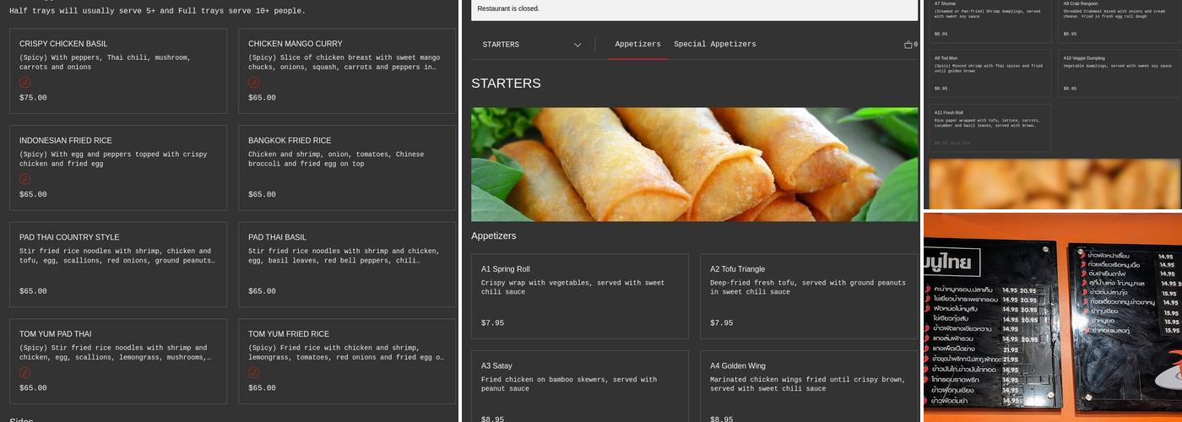Choose the A3 Satay appetizer
1182x422 pixels.
[x=580, y=387]
